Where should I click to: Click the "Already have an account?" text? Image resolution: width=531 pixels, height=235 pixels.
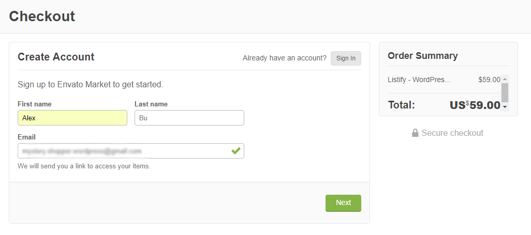click(x=285, y=58)
